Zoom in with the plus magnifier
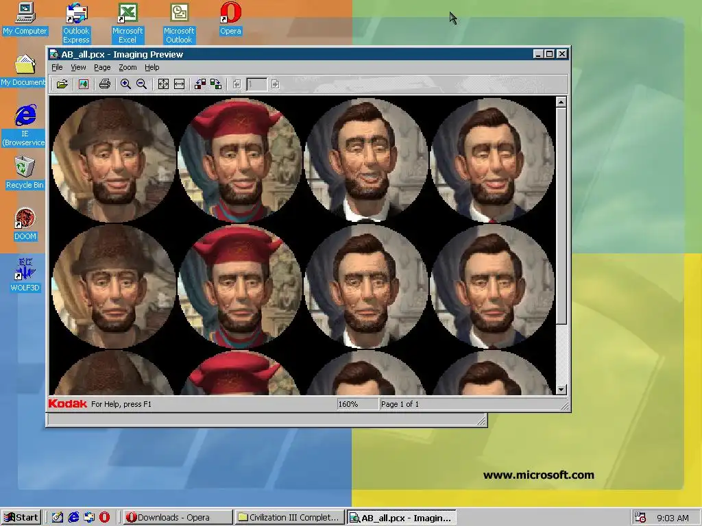 coord(126,84)
